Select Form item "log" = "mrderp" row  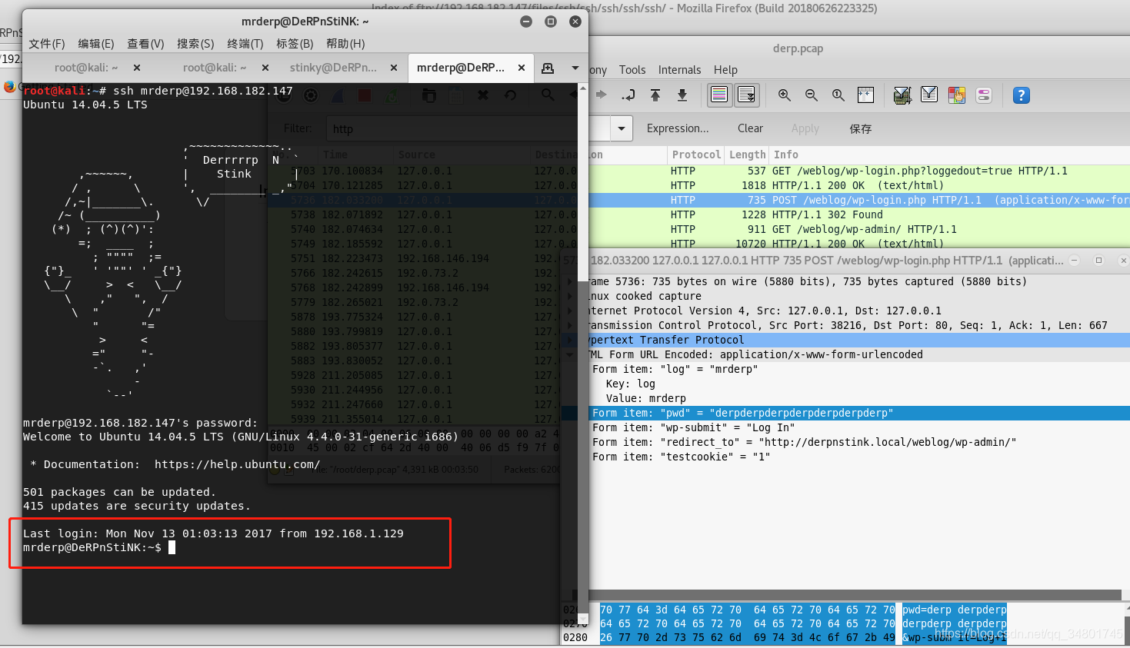coord(859,369)
